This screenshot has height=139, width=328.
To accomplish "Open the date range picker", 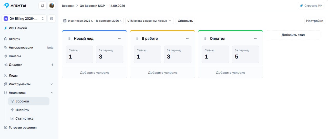I will pyautogui.click(x=92, y=21).
